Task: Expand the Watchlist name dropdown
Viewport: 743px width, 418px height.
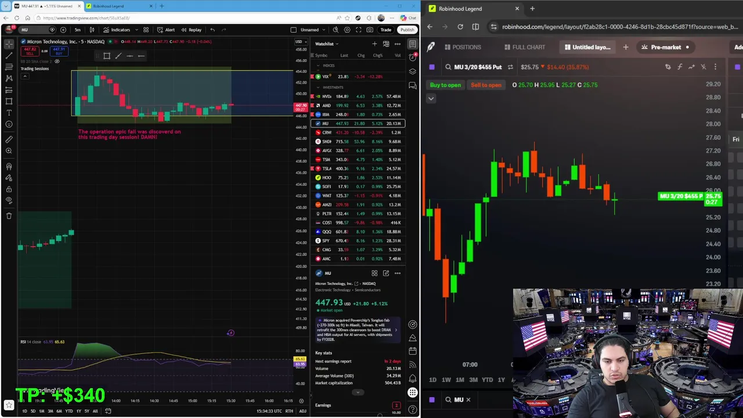Action: click(x=327, y=44)
